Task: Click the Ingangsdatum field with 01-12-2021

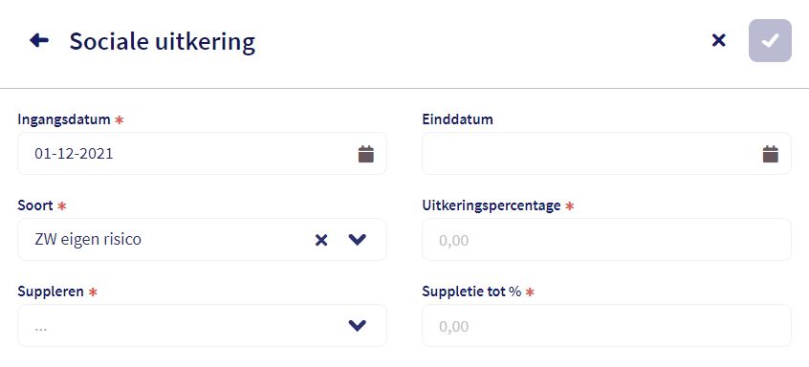Action: [x=203, y=154]
